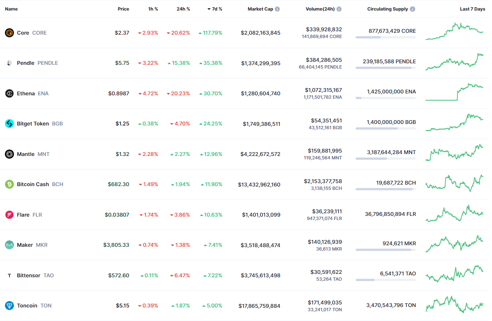Viewport: 492px width, 321px height.
Task: Click Pendle 24h change 15.38%
Action: [179, 63]
